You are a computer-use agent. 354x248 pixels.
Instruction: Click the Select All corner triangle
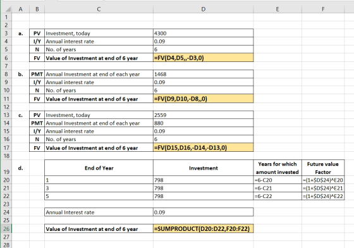[x=8, y=9]
